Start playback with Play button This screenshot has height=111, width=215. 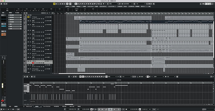[x=114, y=109]
